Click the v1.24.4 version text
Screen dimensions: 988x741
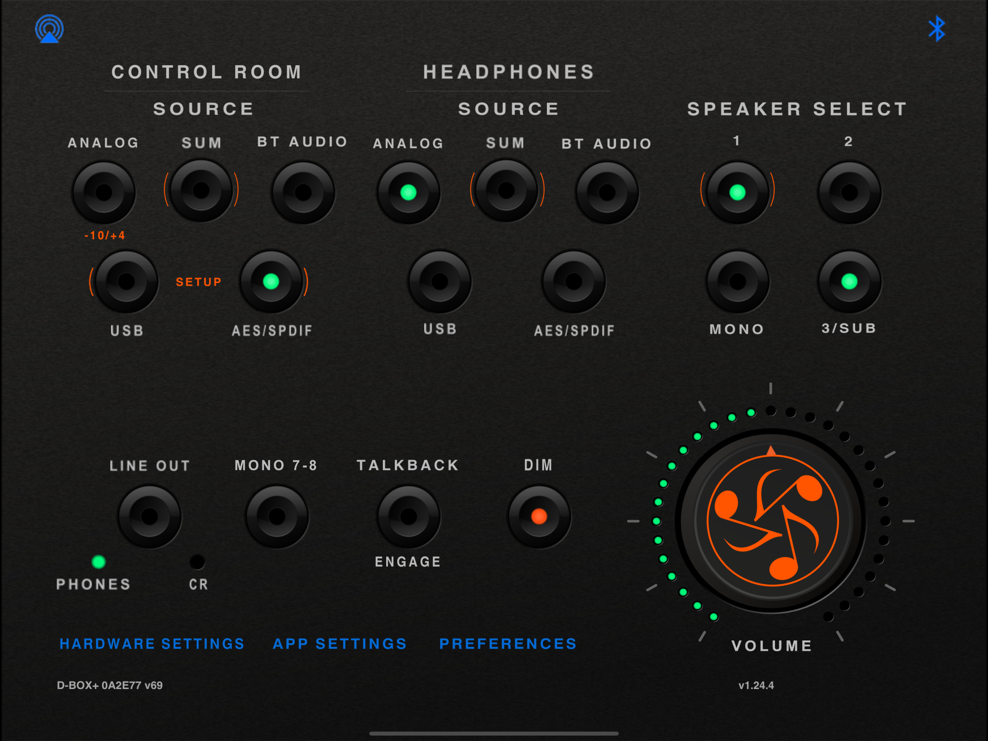coord(756,686)
